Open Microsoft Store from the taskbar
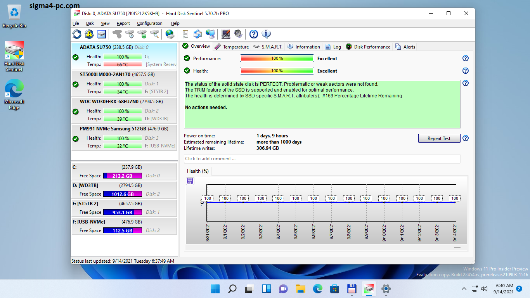Image resolution: width=530 pixels, height=298 pixels. [334, 289]
